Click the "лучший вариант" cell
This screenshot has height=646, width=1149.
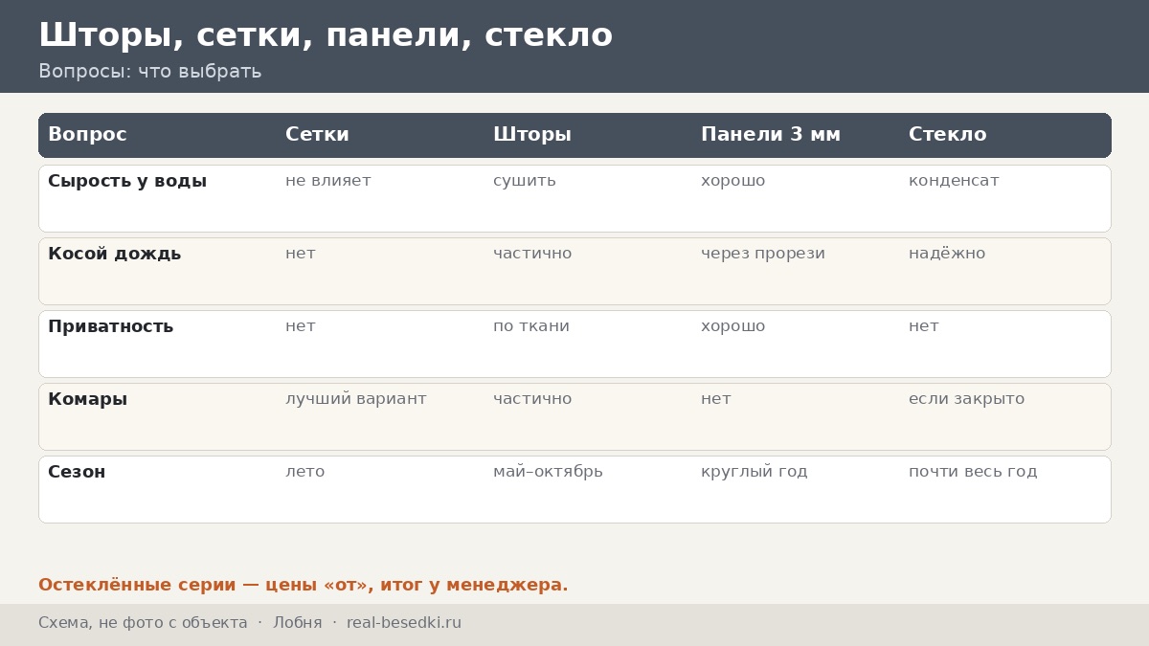(x=356, y=399)
